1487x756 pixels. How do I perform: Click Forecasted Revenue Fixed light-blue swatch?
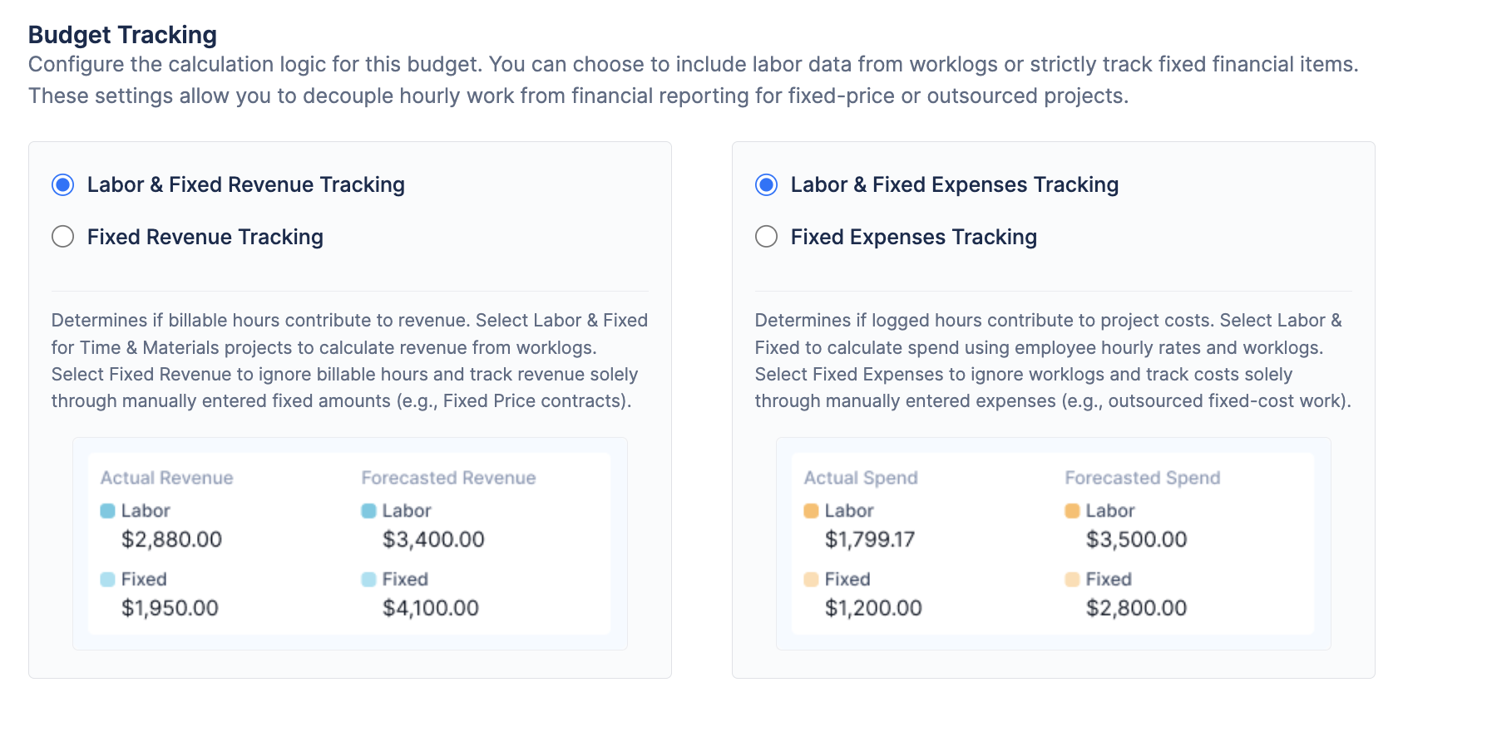369,579
